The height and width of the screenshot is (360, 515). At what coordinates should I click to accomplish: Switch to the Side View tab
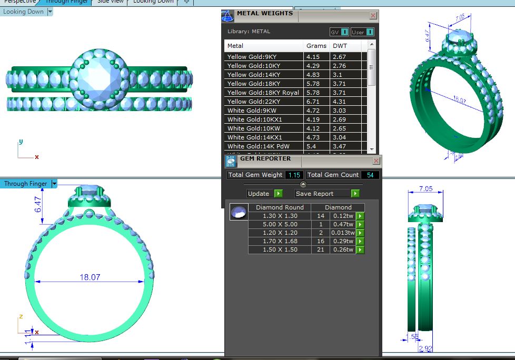[111, 2]
